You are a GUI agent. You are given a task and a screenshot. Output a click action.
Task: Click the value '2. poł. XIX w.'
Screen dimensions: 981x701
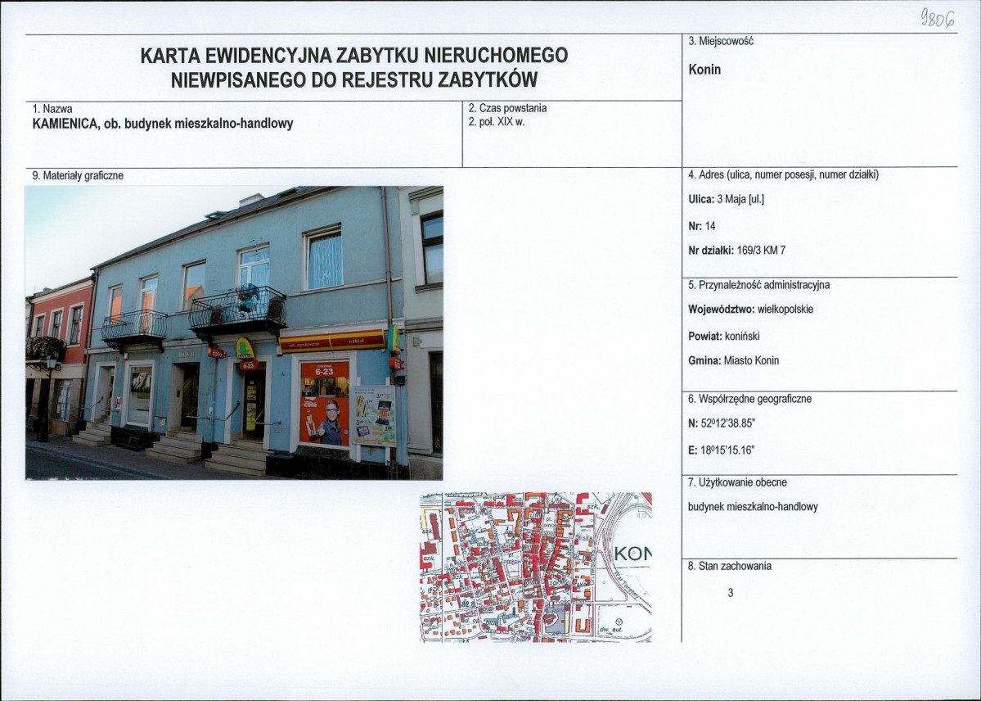point(496,121)
